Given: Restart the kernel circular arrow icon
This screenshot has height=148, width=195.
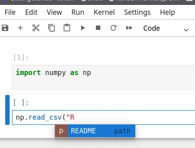Looking at the screenshot, I should [114, 28].
